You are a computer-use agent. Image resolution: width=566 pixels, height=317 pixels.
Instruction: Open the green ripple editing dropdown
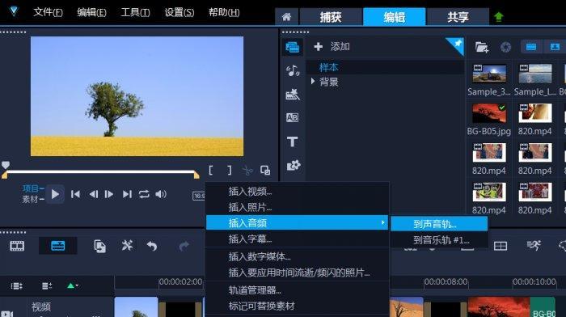click(x=73, y=286)
